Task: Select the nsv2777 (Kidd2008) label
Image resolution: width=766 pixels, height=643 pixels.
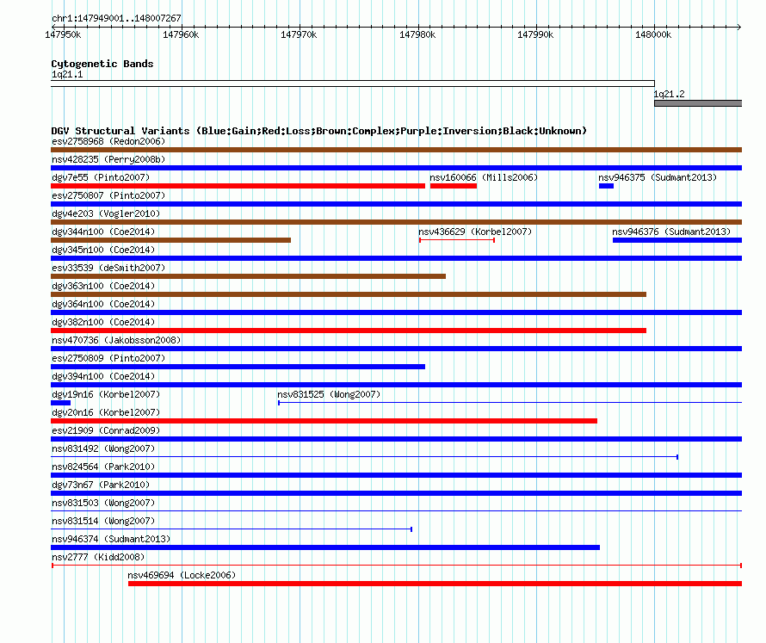Action: pos(98,558)
